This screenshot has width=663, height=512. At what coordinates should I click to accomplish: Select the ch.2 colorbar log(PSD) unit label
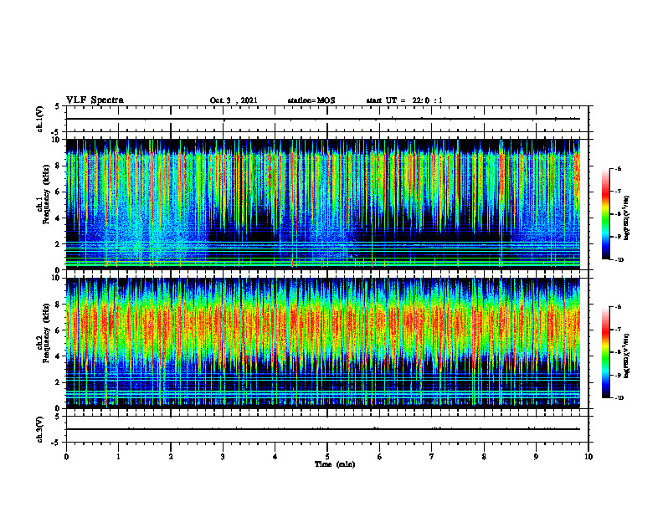627,356
